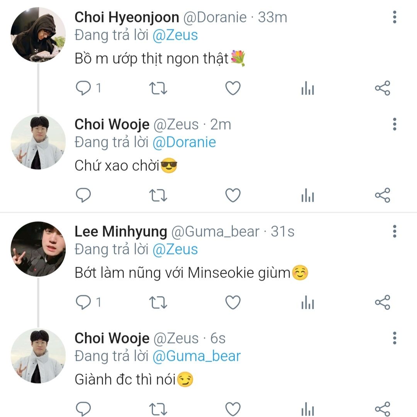Open the @Doranie mention in Wooje's reply
Image resolution: width=417 pixels, height=417 pixels.
pos(184,143)
